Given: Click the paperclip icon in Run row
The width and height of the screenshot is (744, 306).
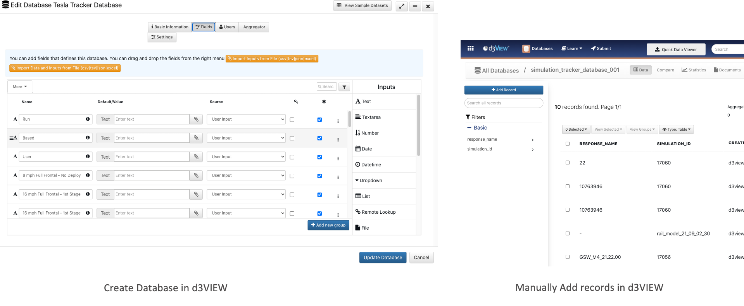Looking at the screenshot, I should 196,119.
